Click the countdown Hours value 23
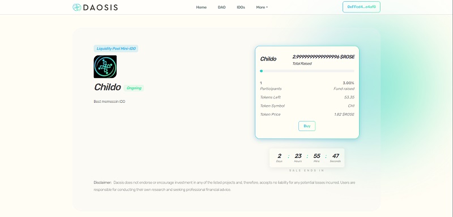This screenshot has width=453, height=217. [x=298, y=156]
